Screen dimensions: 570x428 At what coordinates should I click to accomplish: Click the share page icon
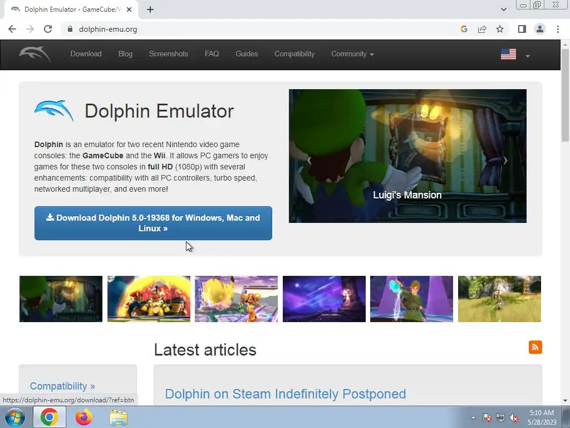[x=482, y=29]
